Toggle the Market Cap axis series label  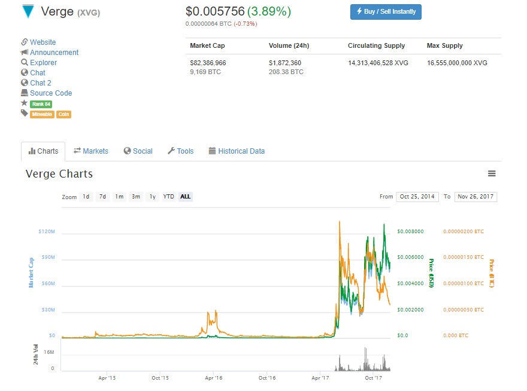[31, 273]
